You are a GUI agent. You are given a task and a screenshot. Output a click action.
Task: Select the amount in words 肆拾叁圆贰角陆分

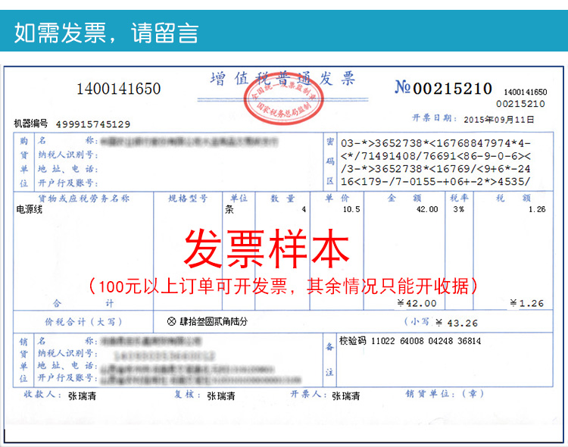point(214,321)
